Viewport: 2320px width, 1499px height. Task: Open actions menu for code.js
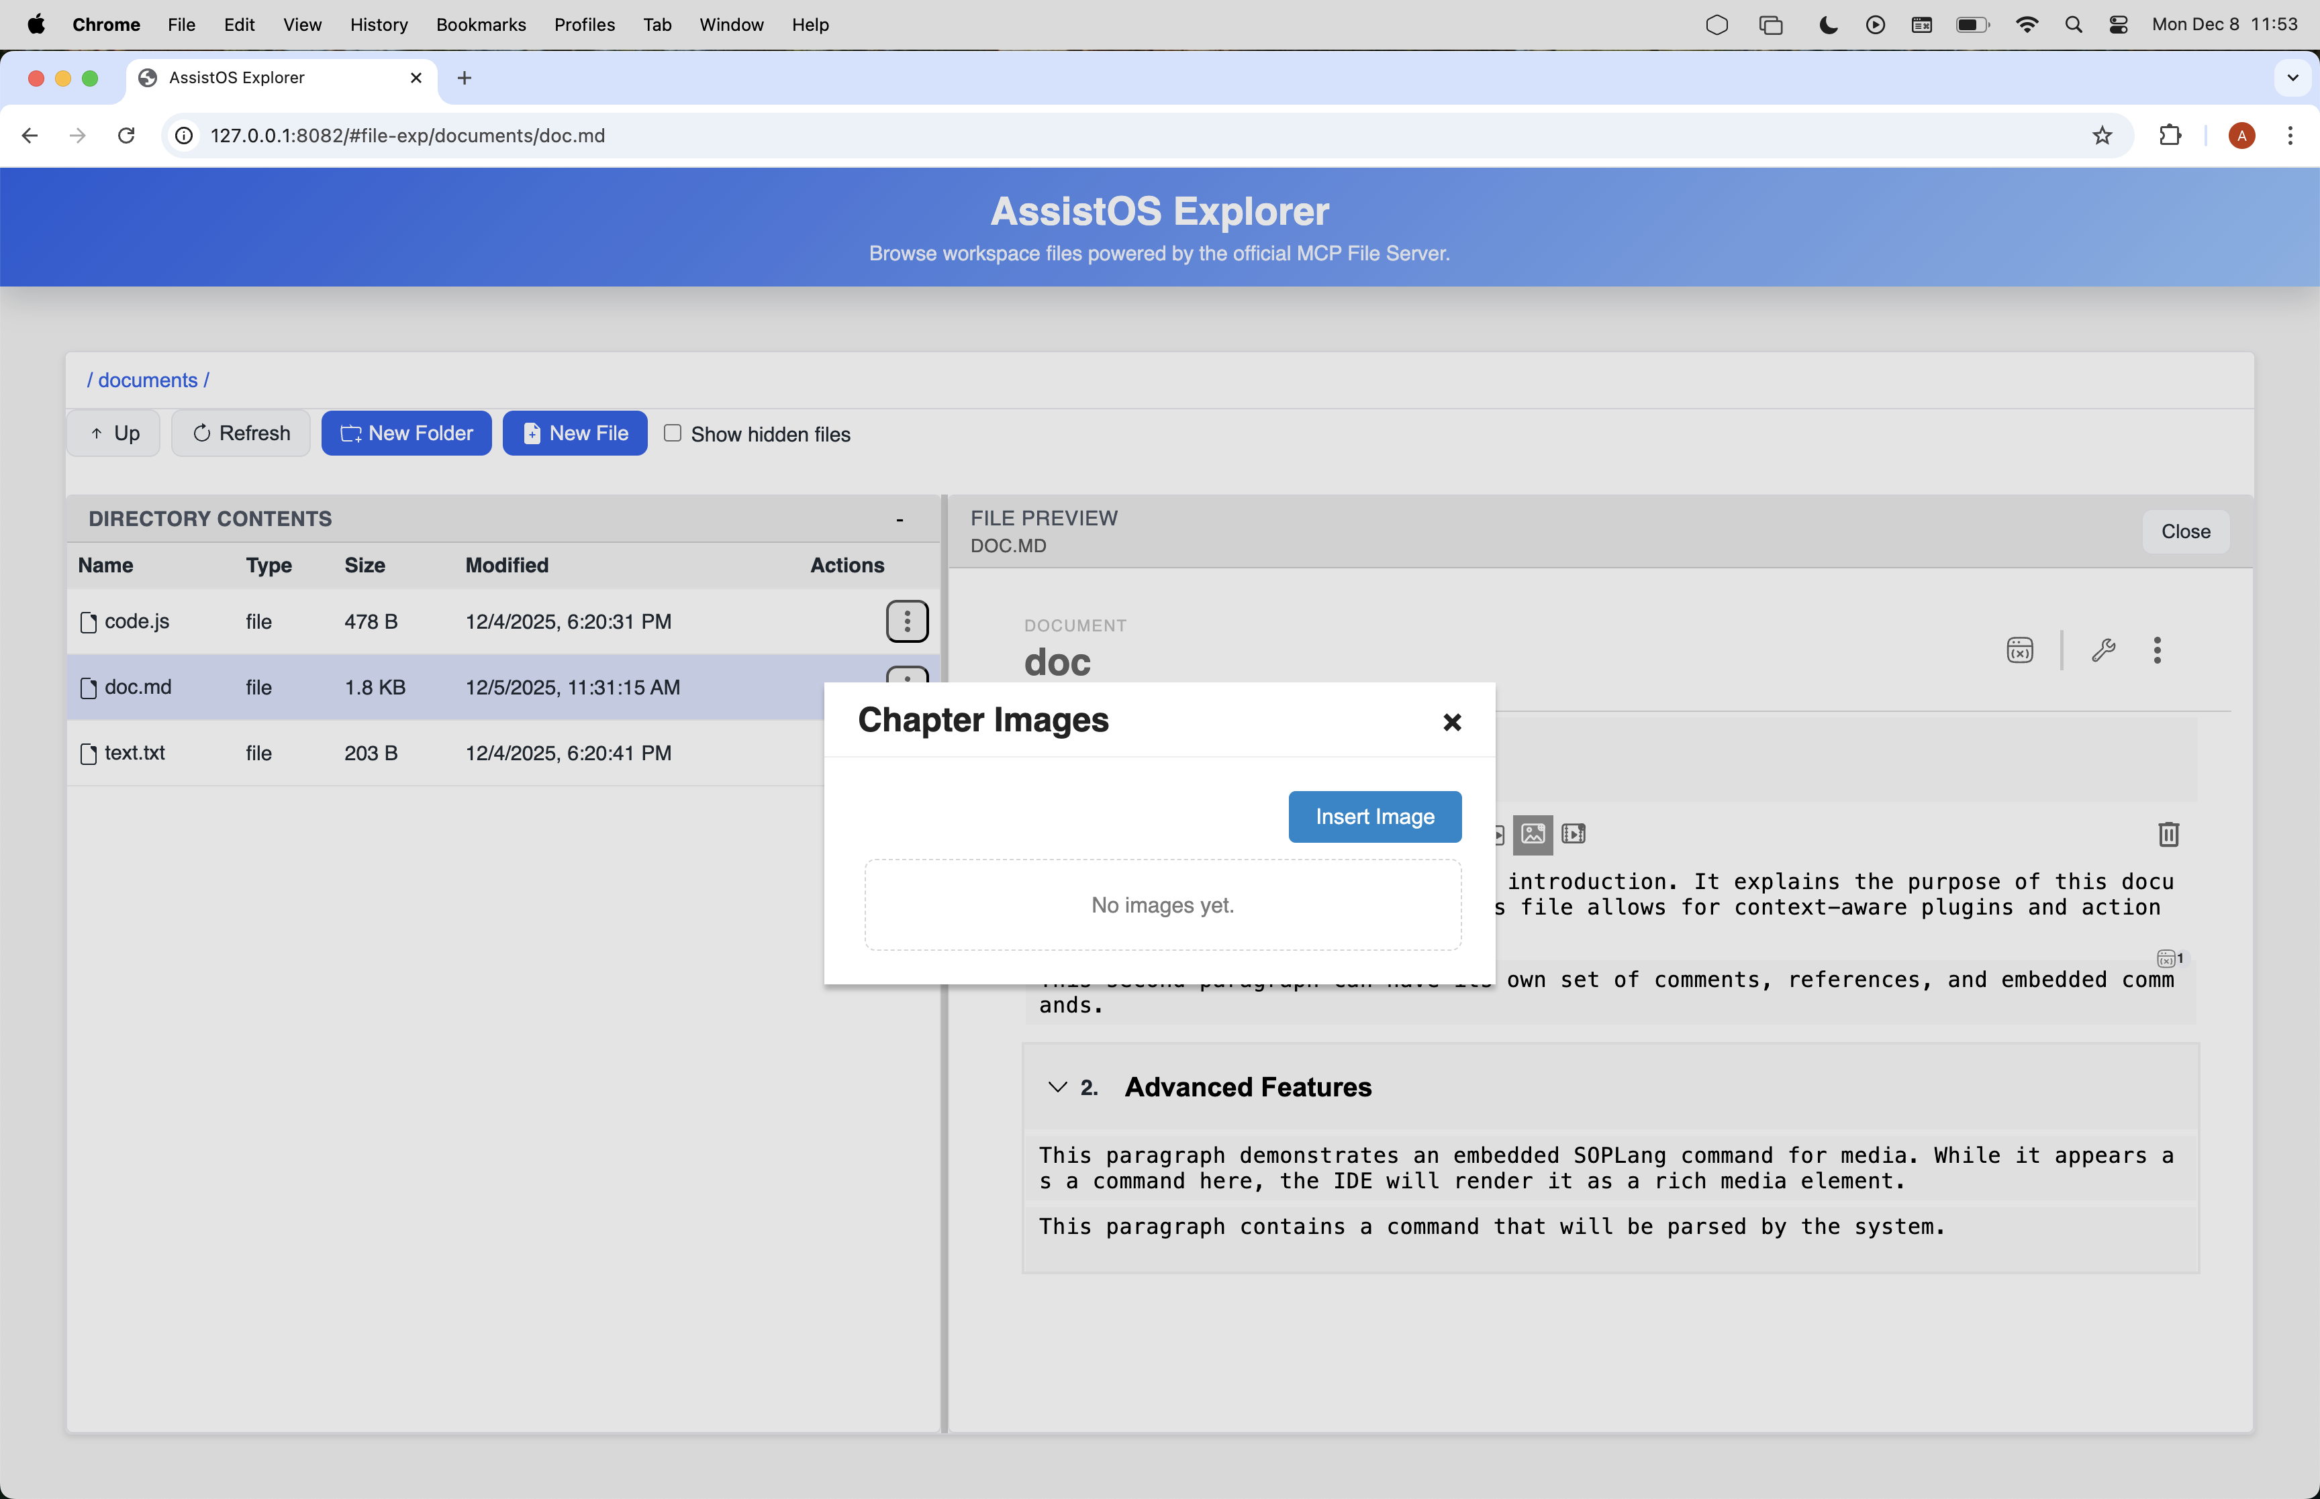pos(906,622)
